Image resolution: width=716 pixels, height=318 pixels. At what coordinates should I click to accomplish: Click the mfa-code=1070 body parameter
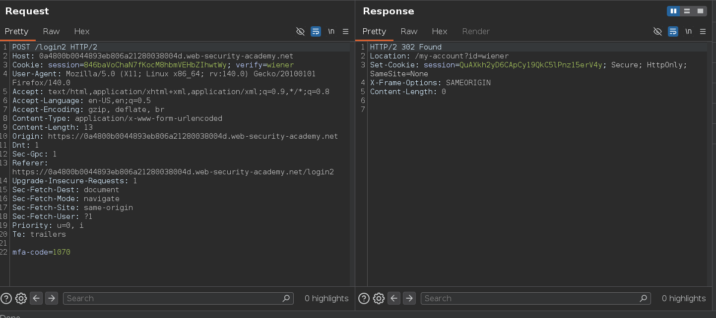(x=41, y=252)
